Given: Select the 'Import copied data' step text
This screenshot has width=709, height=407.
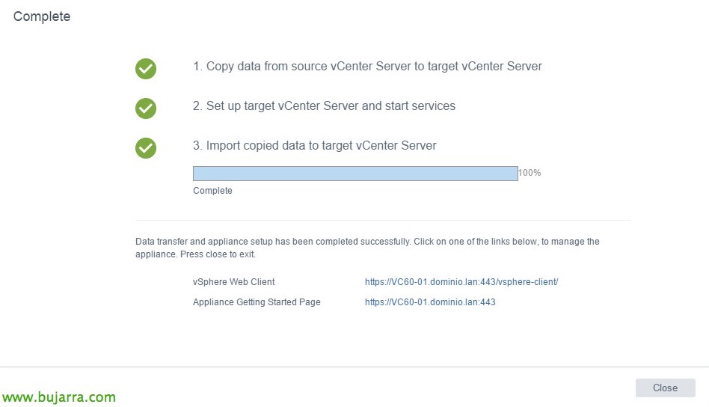Looking at the screenshot, I should click(314, 146).
